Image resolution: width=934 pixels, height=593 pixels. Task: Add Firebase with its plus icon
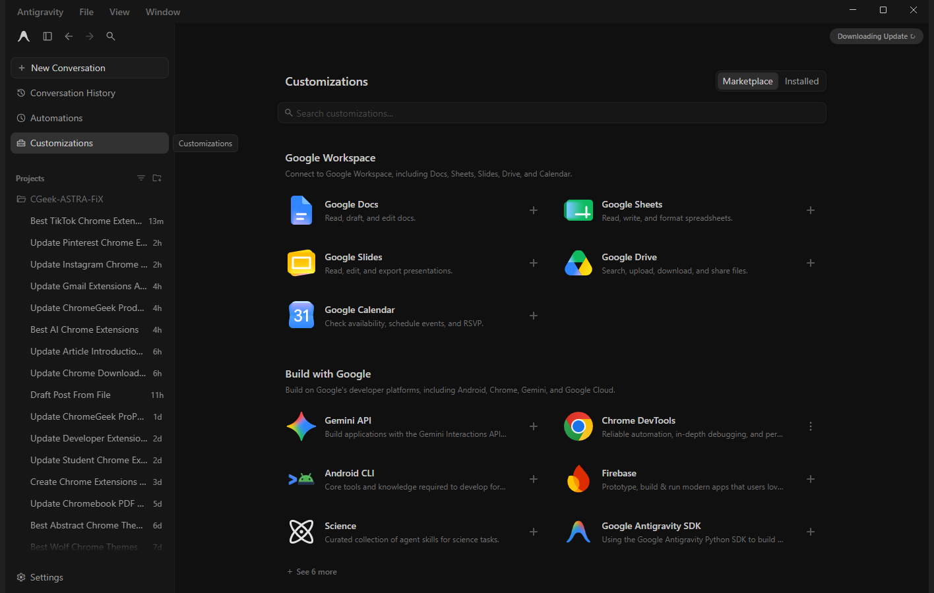click(x=811, y=479)
